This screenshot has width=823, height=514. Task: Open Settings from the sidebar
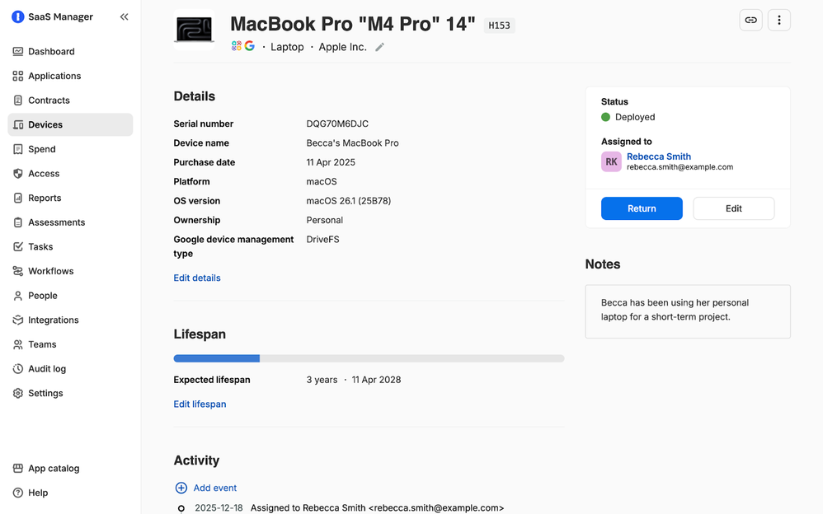click(x=45, y=394)
